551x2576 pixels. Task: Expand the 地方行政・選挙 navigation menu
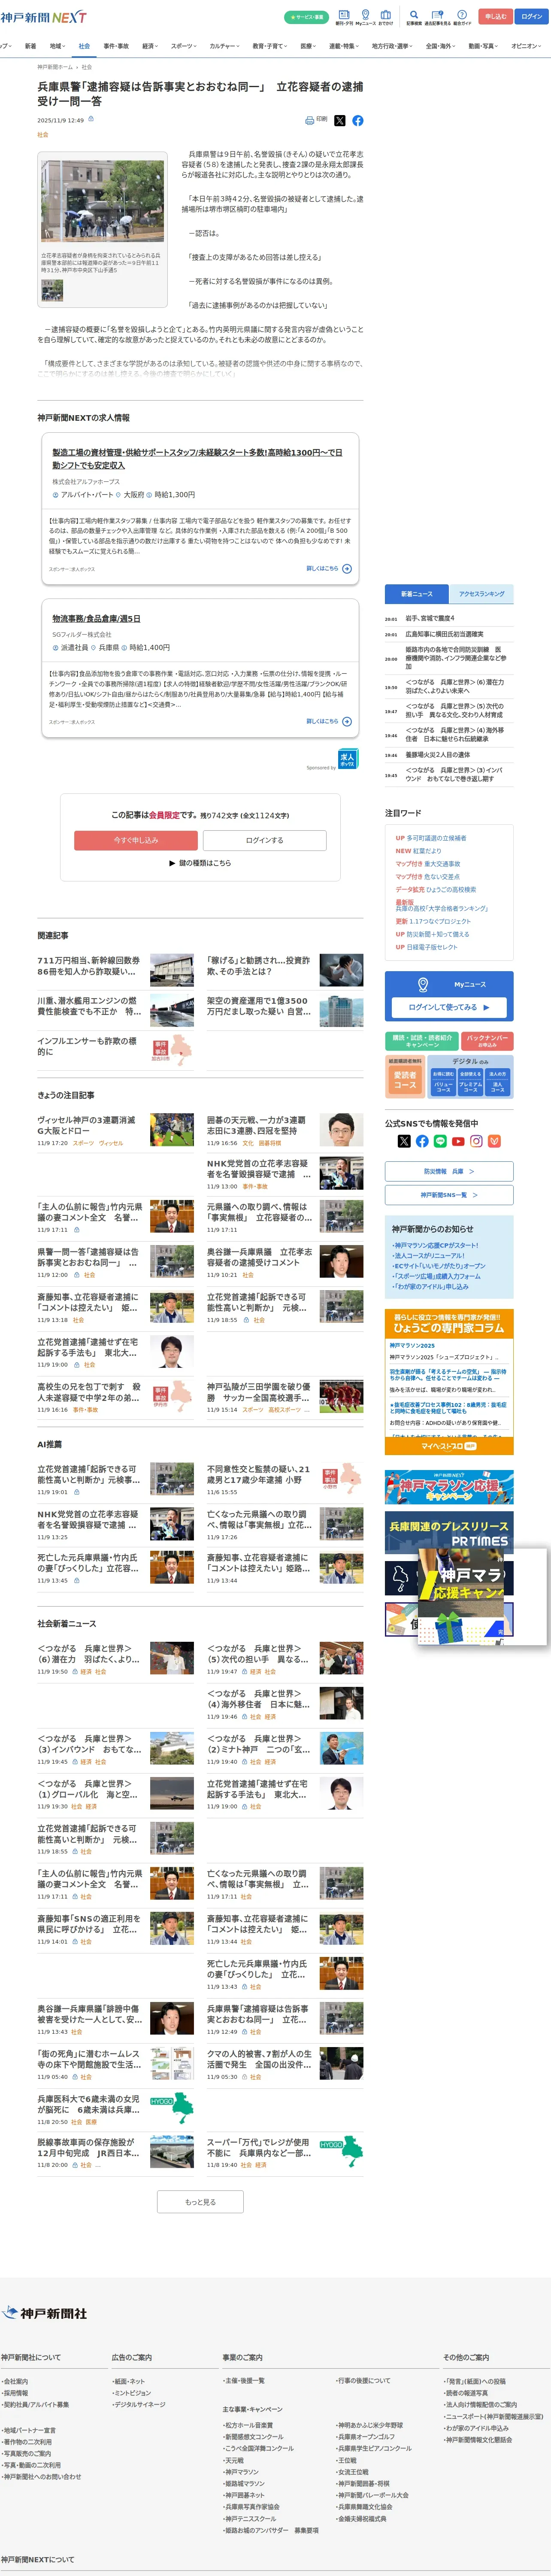392,46
